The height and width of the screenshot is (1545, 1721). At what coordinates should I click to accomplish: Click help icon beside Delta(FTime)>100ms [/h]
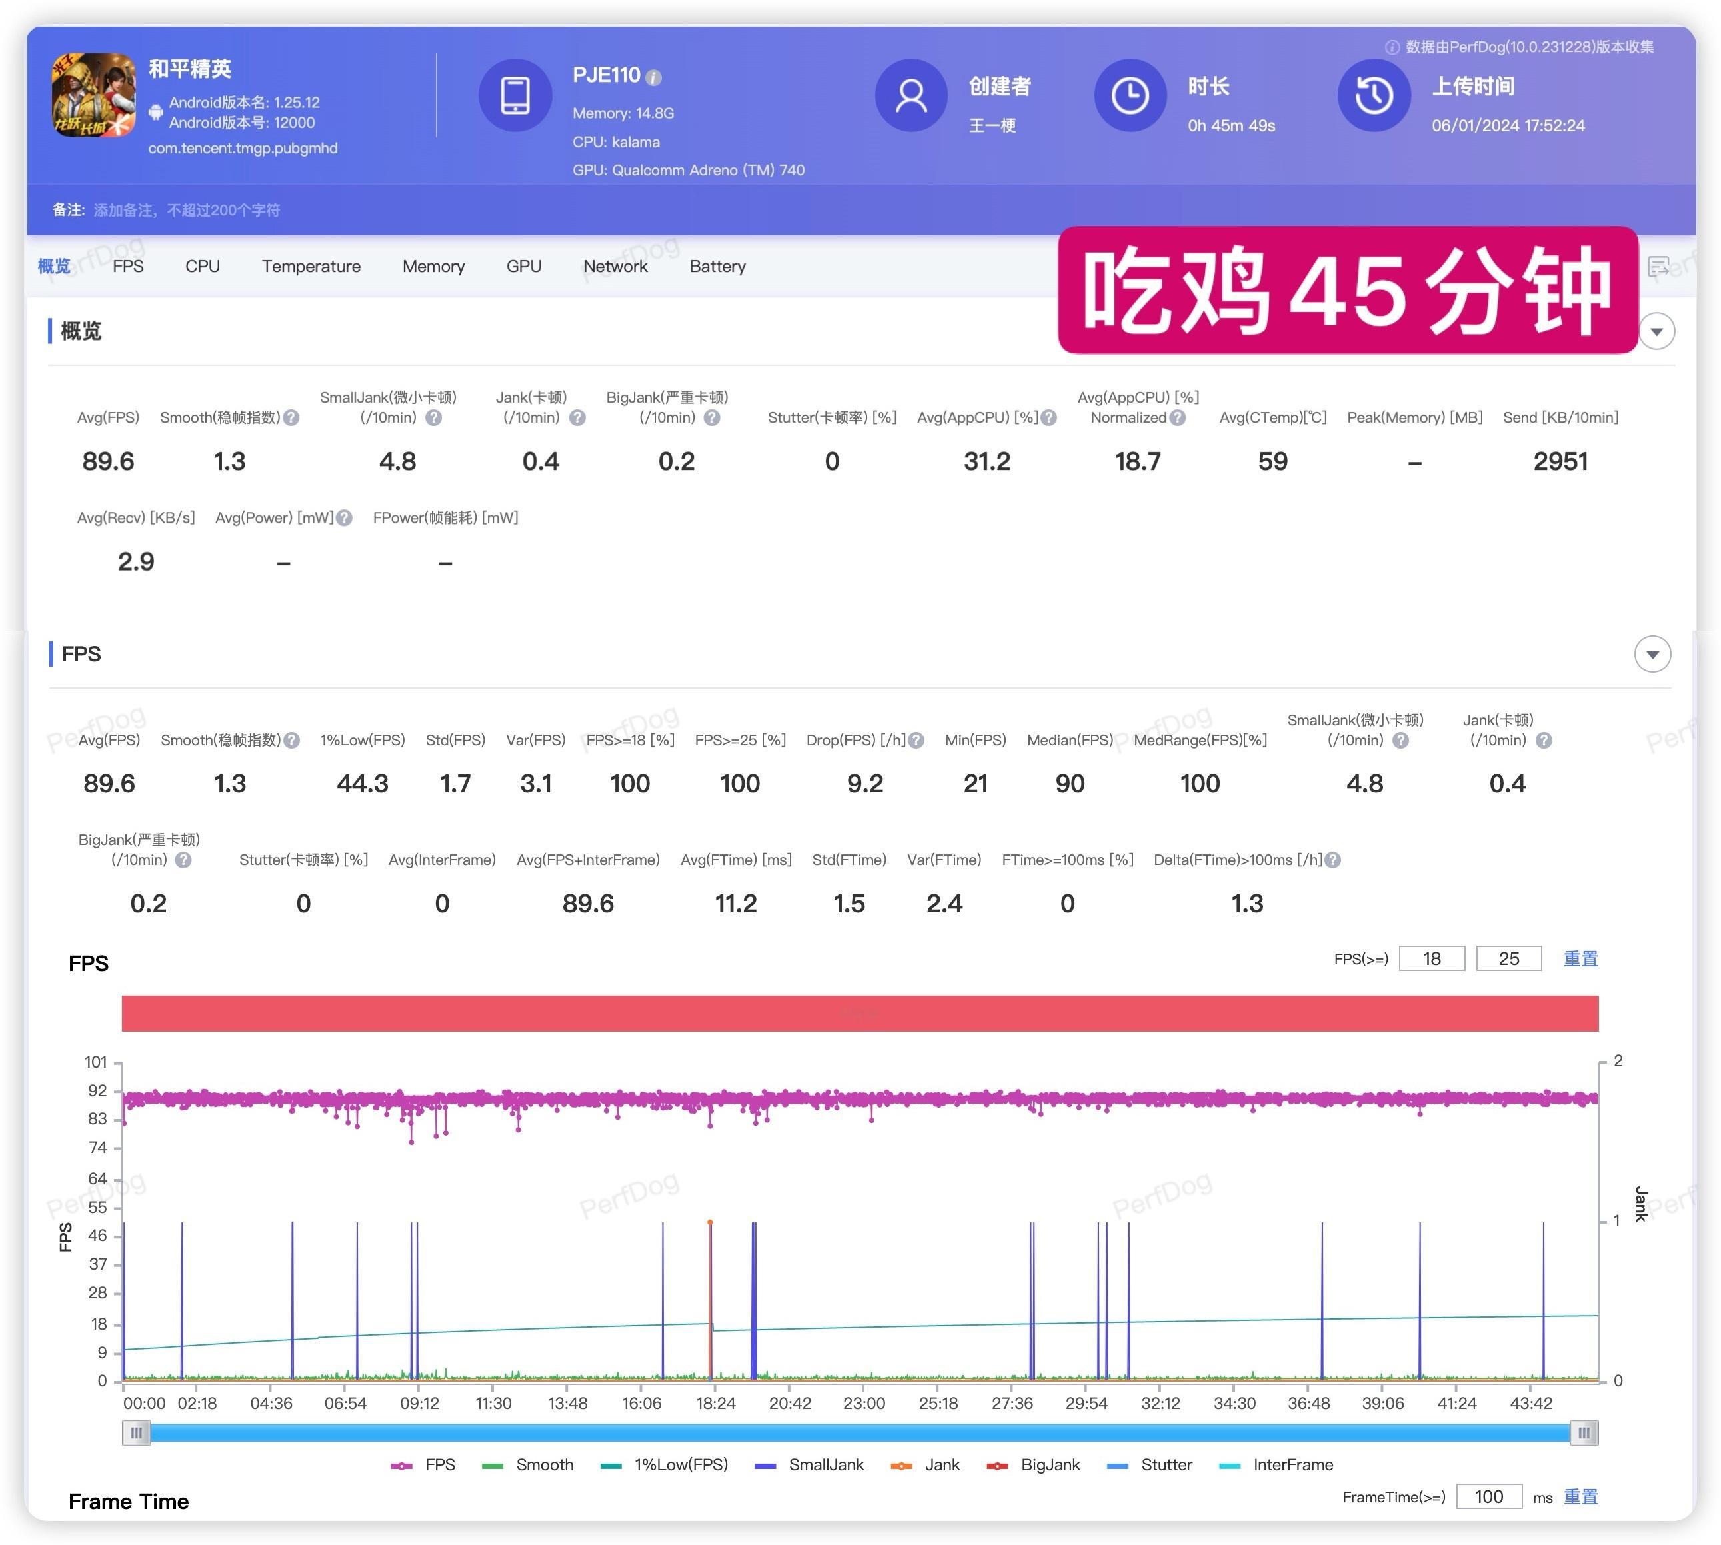click(1333, 860)
